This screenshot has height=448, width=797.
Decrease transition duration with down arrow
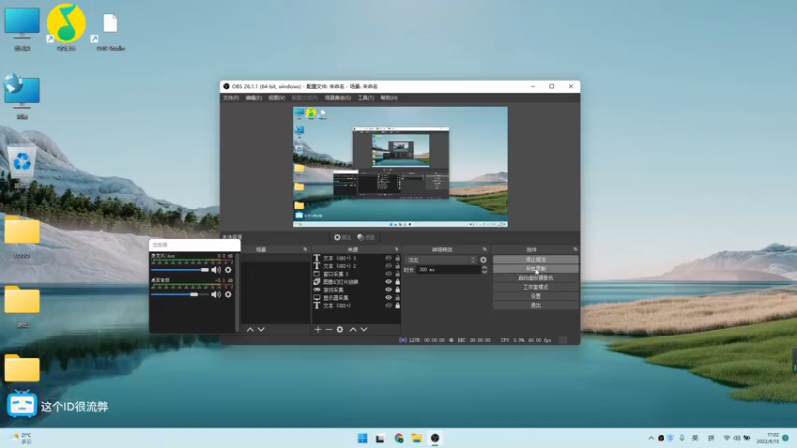coord(484,272)
